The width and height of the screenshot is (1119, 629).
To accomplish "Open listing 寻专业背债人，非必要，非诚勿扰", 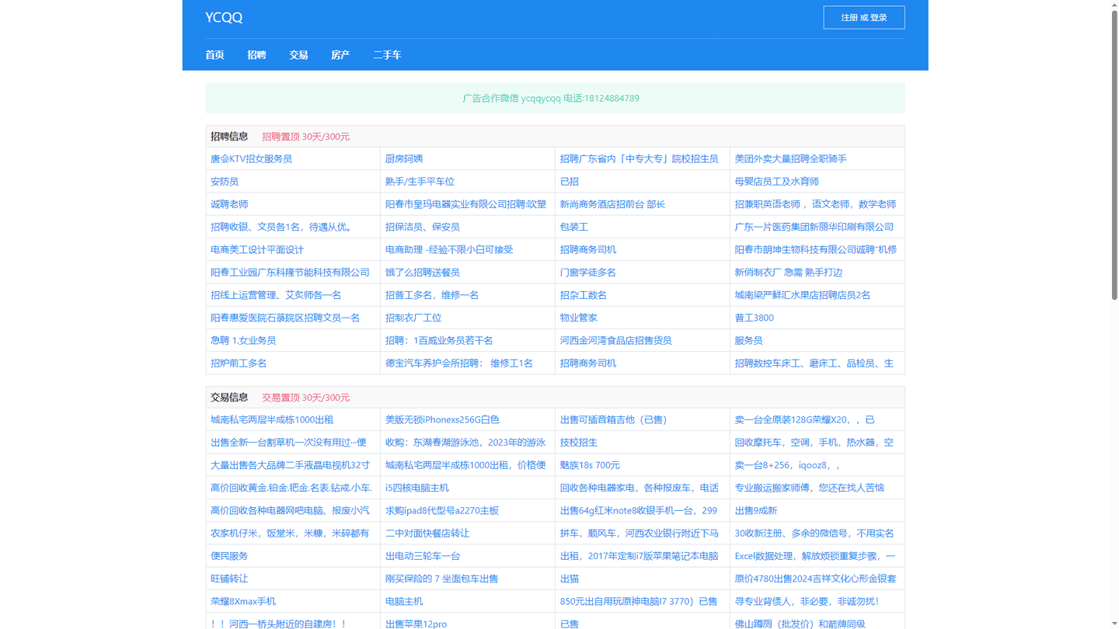I will click(x=807, y=601).
